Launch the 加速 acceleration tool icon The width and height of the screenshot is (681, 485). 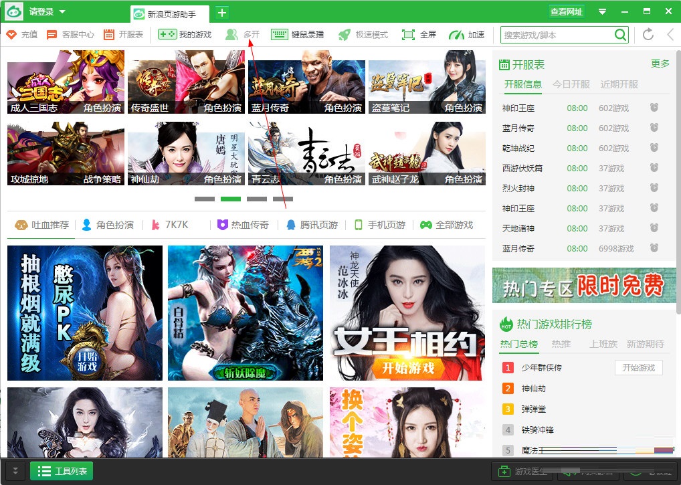point(468,34)
